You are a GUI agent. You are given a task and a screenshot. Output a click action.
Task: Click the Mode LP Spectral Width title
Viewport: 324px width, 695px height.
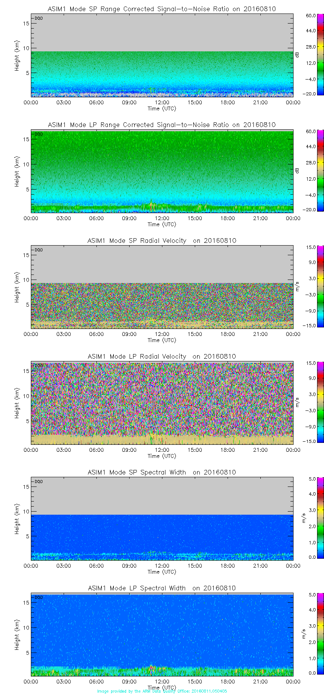coord(162,588)
